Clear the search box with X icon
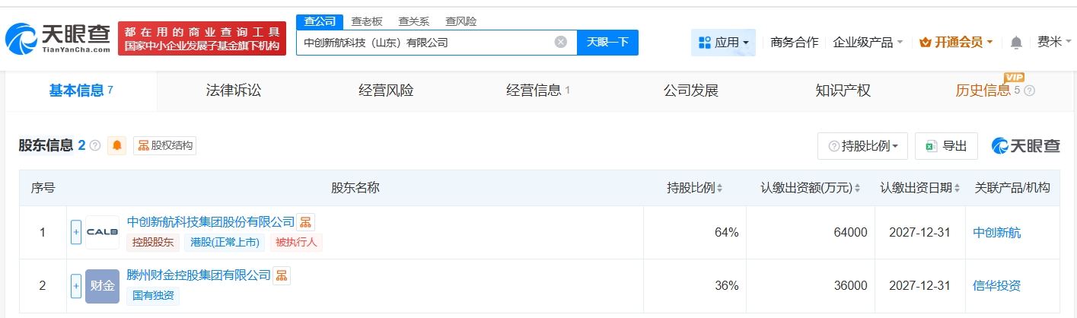 point(561,43)
